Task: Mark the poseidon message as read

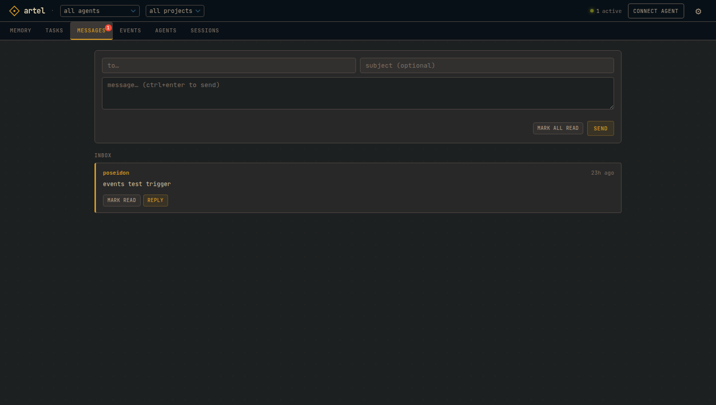Action: [x=122, y=201]
